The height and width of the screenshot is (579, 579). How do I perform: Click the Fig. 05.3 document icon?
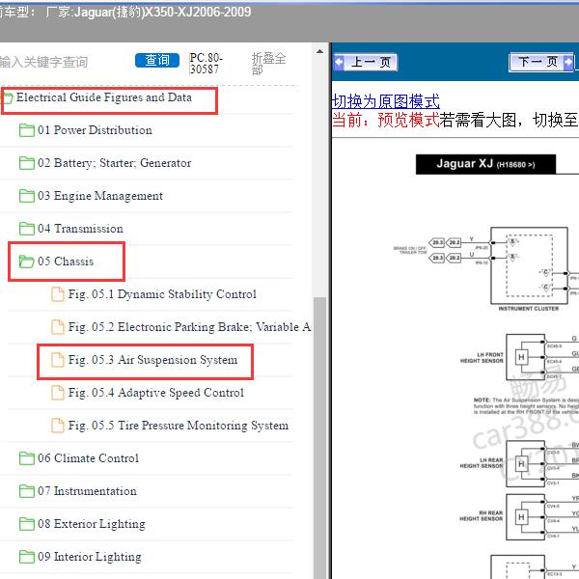[57, 360]
